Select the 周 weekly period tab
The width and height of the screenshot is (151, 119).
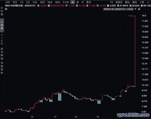77,2
